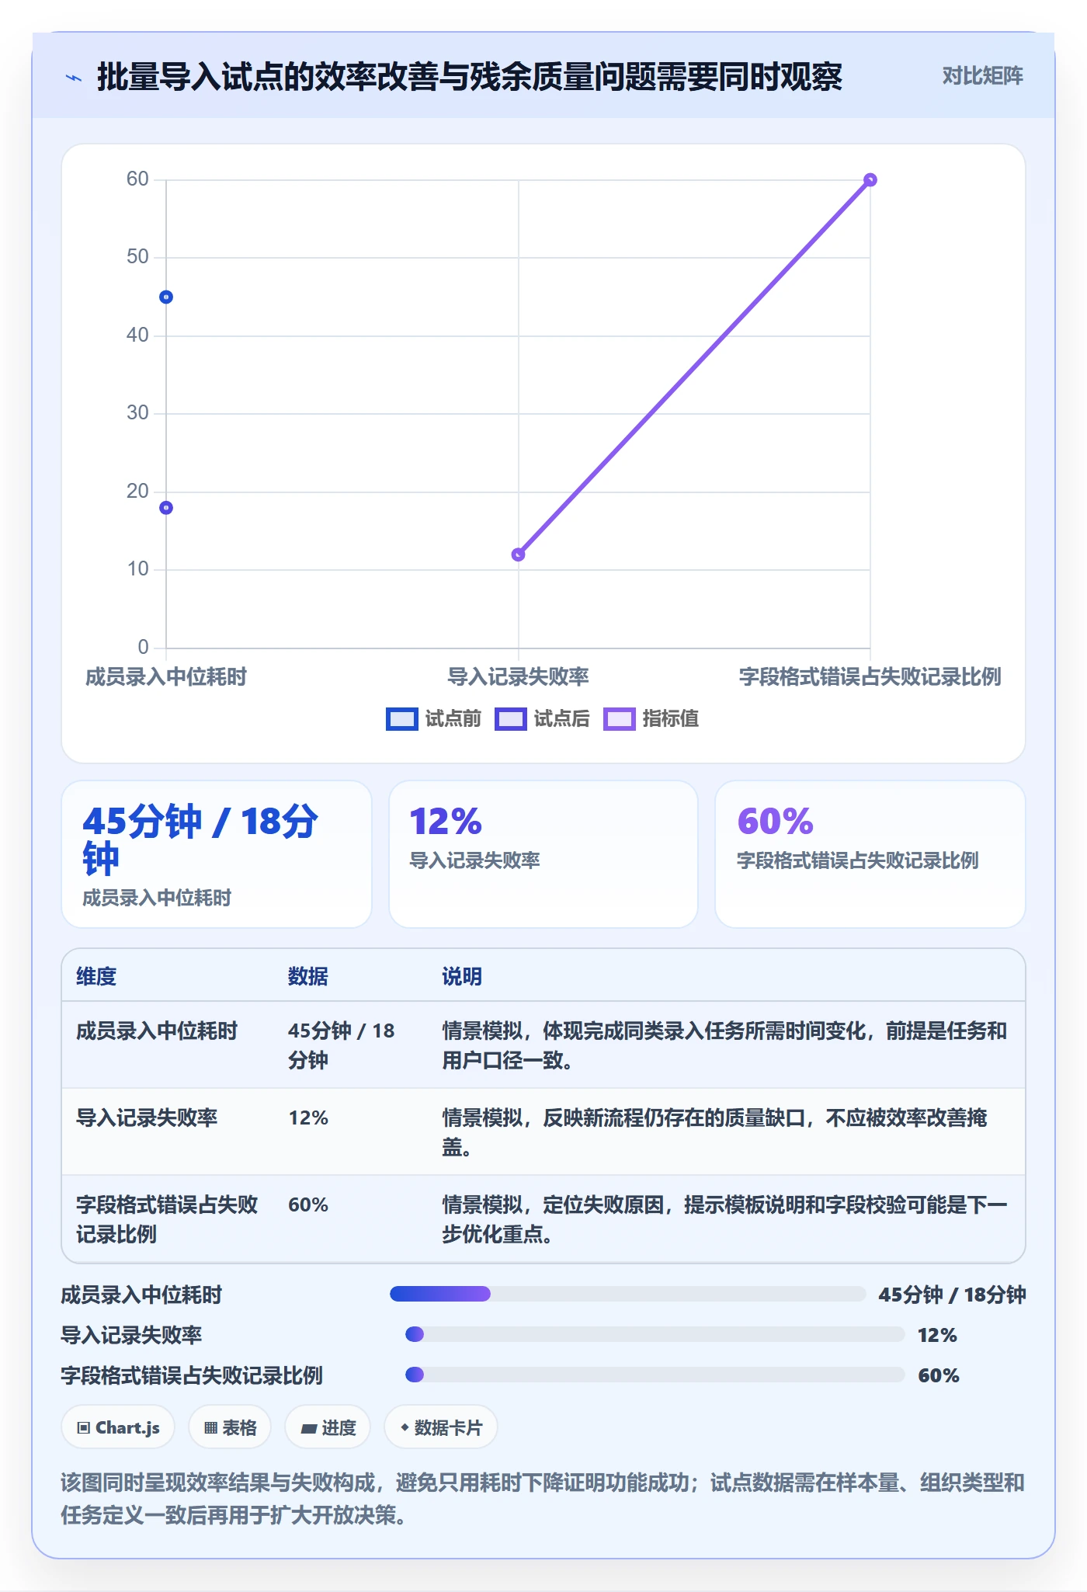Toggle the 试点后 legend swatch
This screenshot has width=1087, height=1592.
511,719
